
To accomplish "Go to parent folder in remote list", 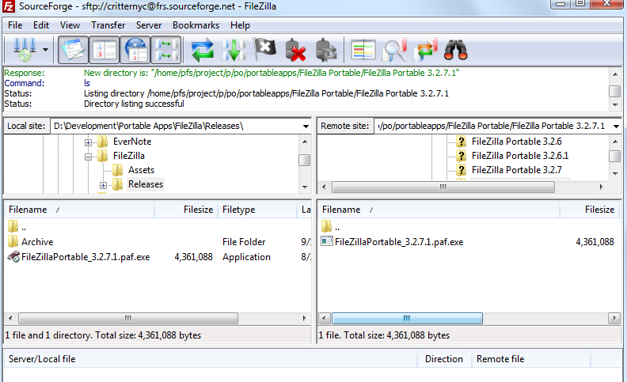I will pyautogui.click(x=331, y=227).
